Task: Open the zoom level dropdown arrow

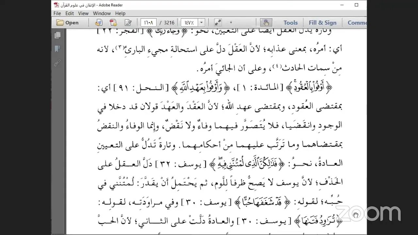Action: (201, 23)
